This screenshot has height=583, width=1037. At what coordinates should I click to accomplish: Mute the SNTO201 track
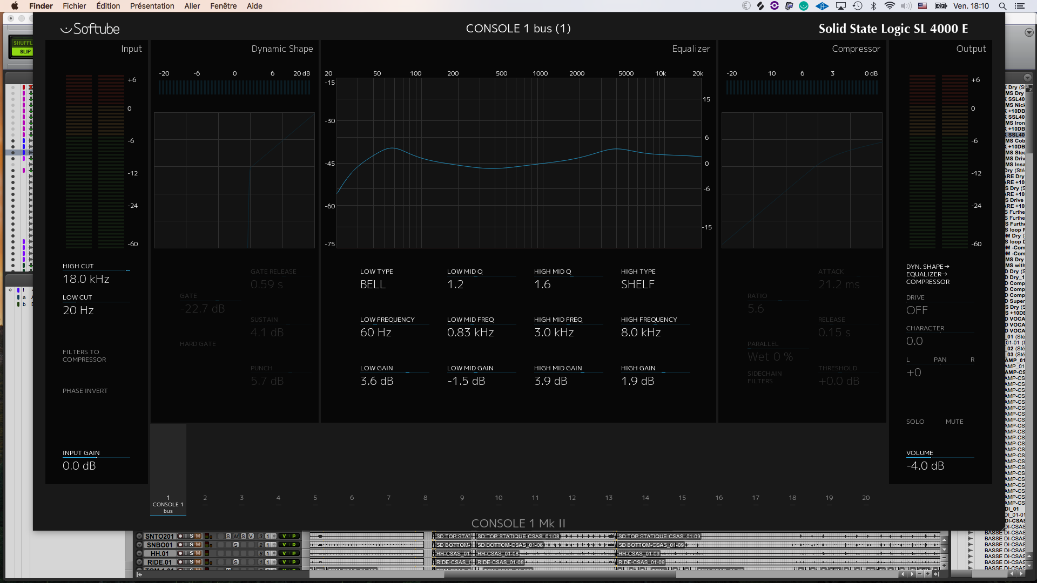198,536
